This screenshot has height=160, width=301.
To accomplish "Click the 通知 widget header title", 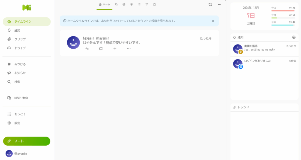I will coord(240,37).
